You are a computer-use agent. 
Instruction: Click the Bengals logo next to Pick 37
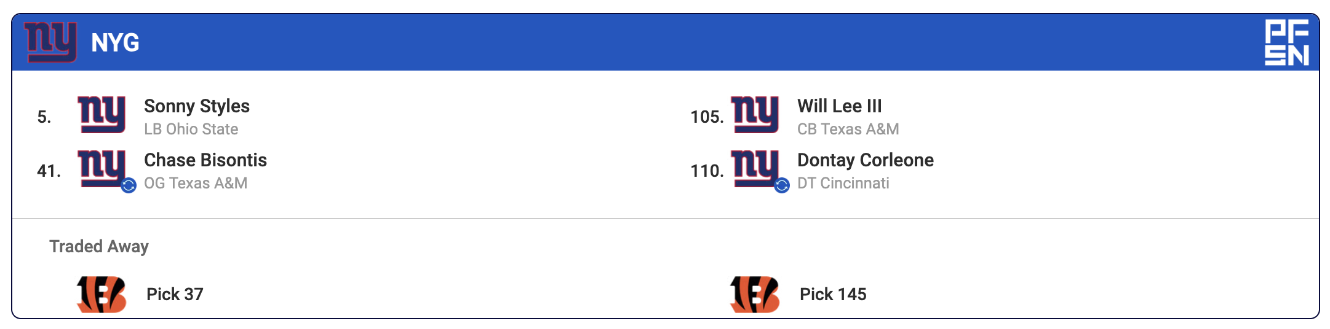102,295
